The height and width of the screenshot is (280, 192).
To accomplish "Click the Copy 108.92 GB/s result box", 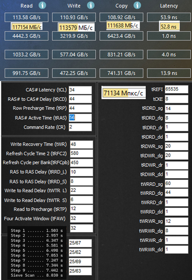I will click(121, 17).
